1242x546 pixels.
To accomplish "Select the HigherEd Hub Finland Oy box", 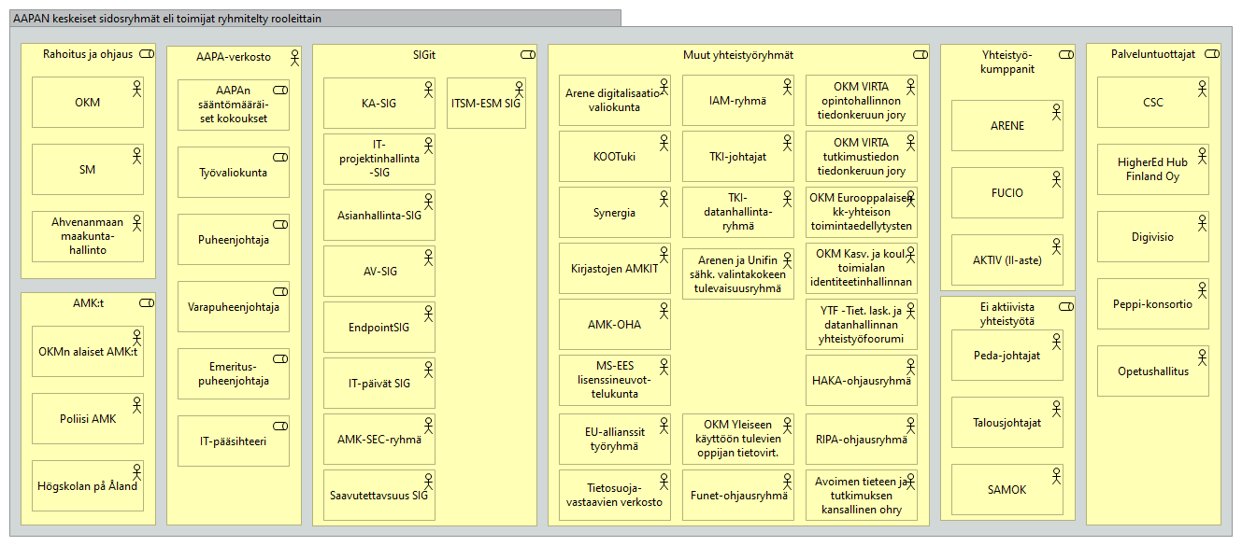I will coord(1152,170).
